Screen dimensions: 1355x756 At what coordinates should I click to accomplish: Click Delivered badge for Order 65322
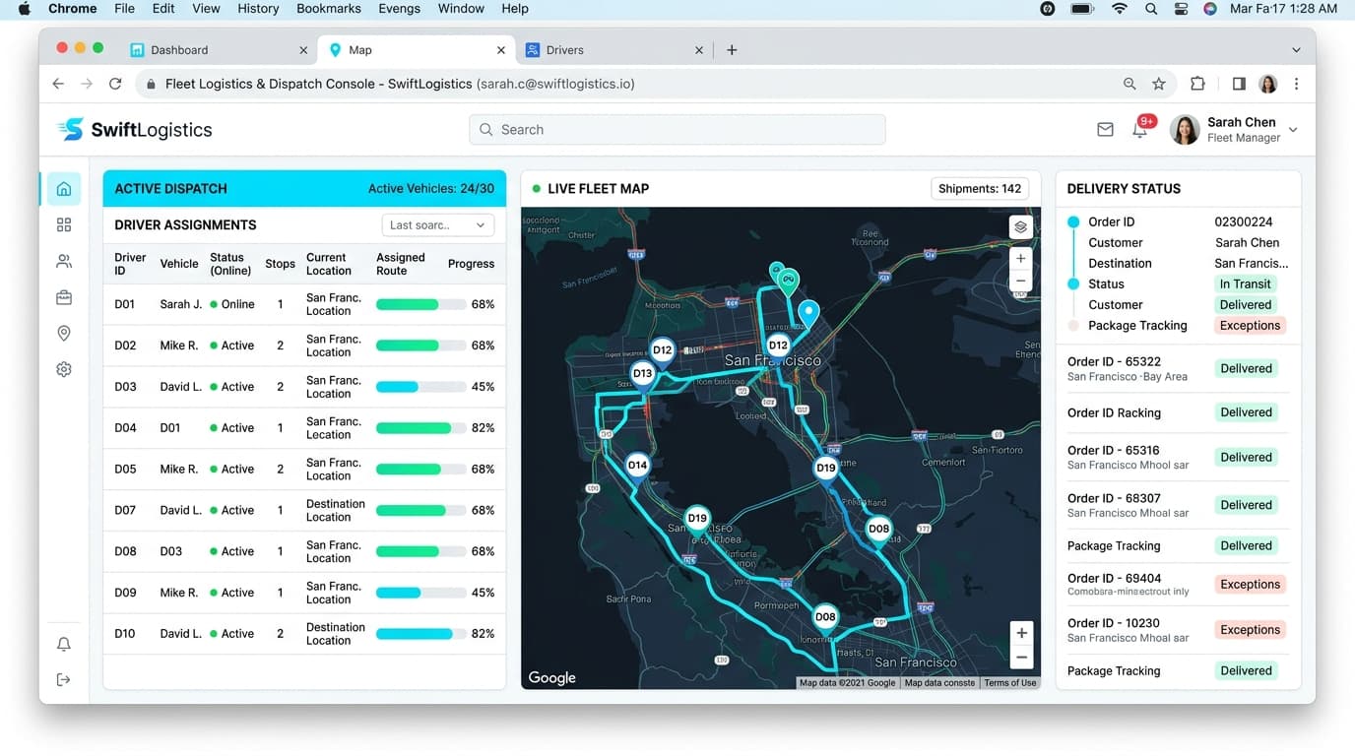click(1246, 369)
